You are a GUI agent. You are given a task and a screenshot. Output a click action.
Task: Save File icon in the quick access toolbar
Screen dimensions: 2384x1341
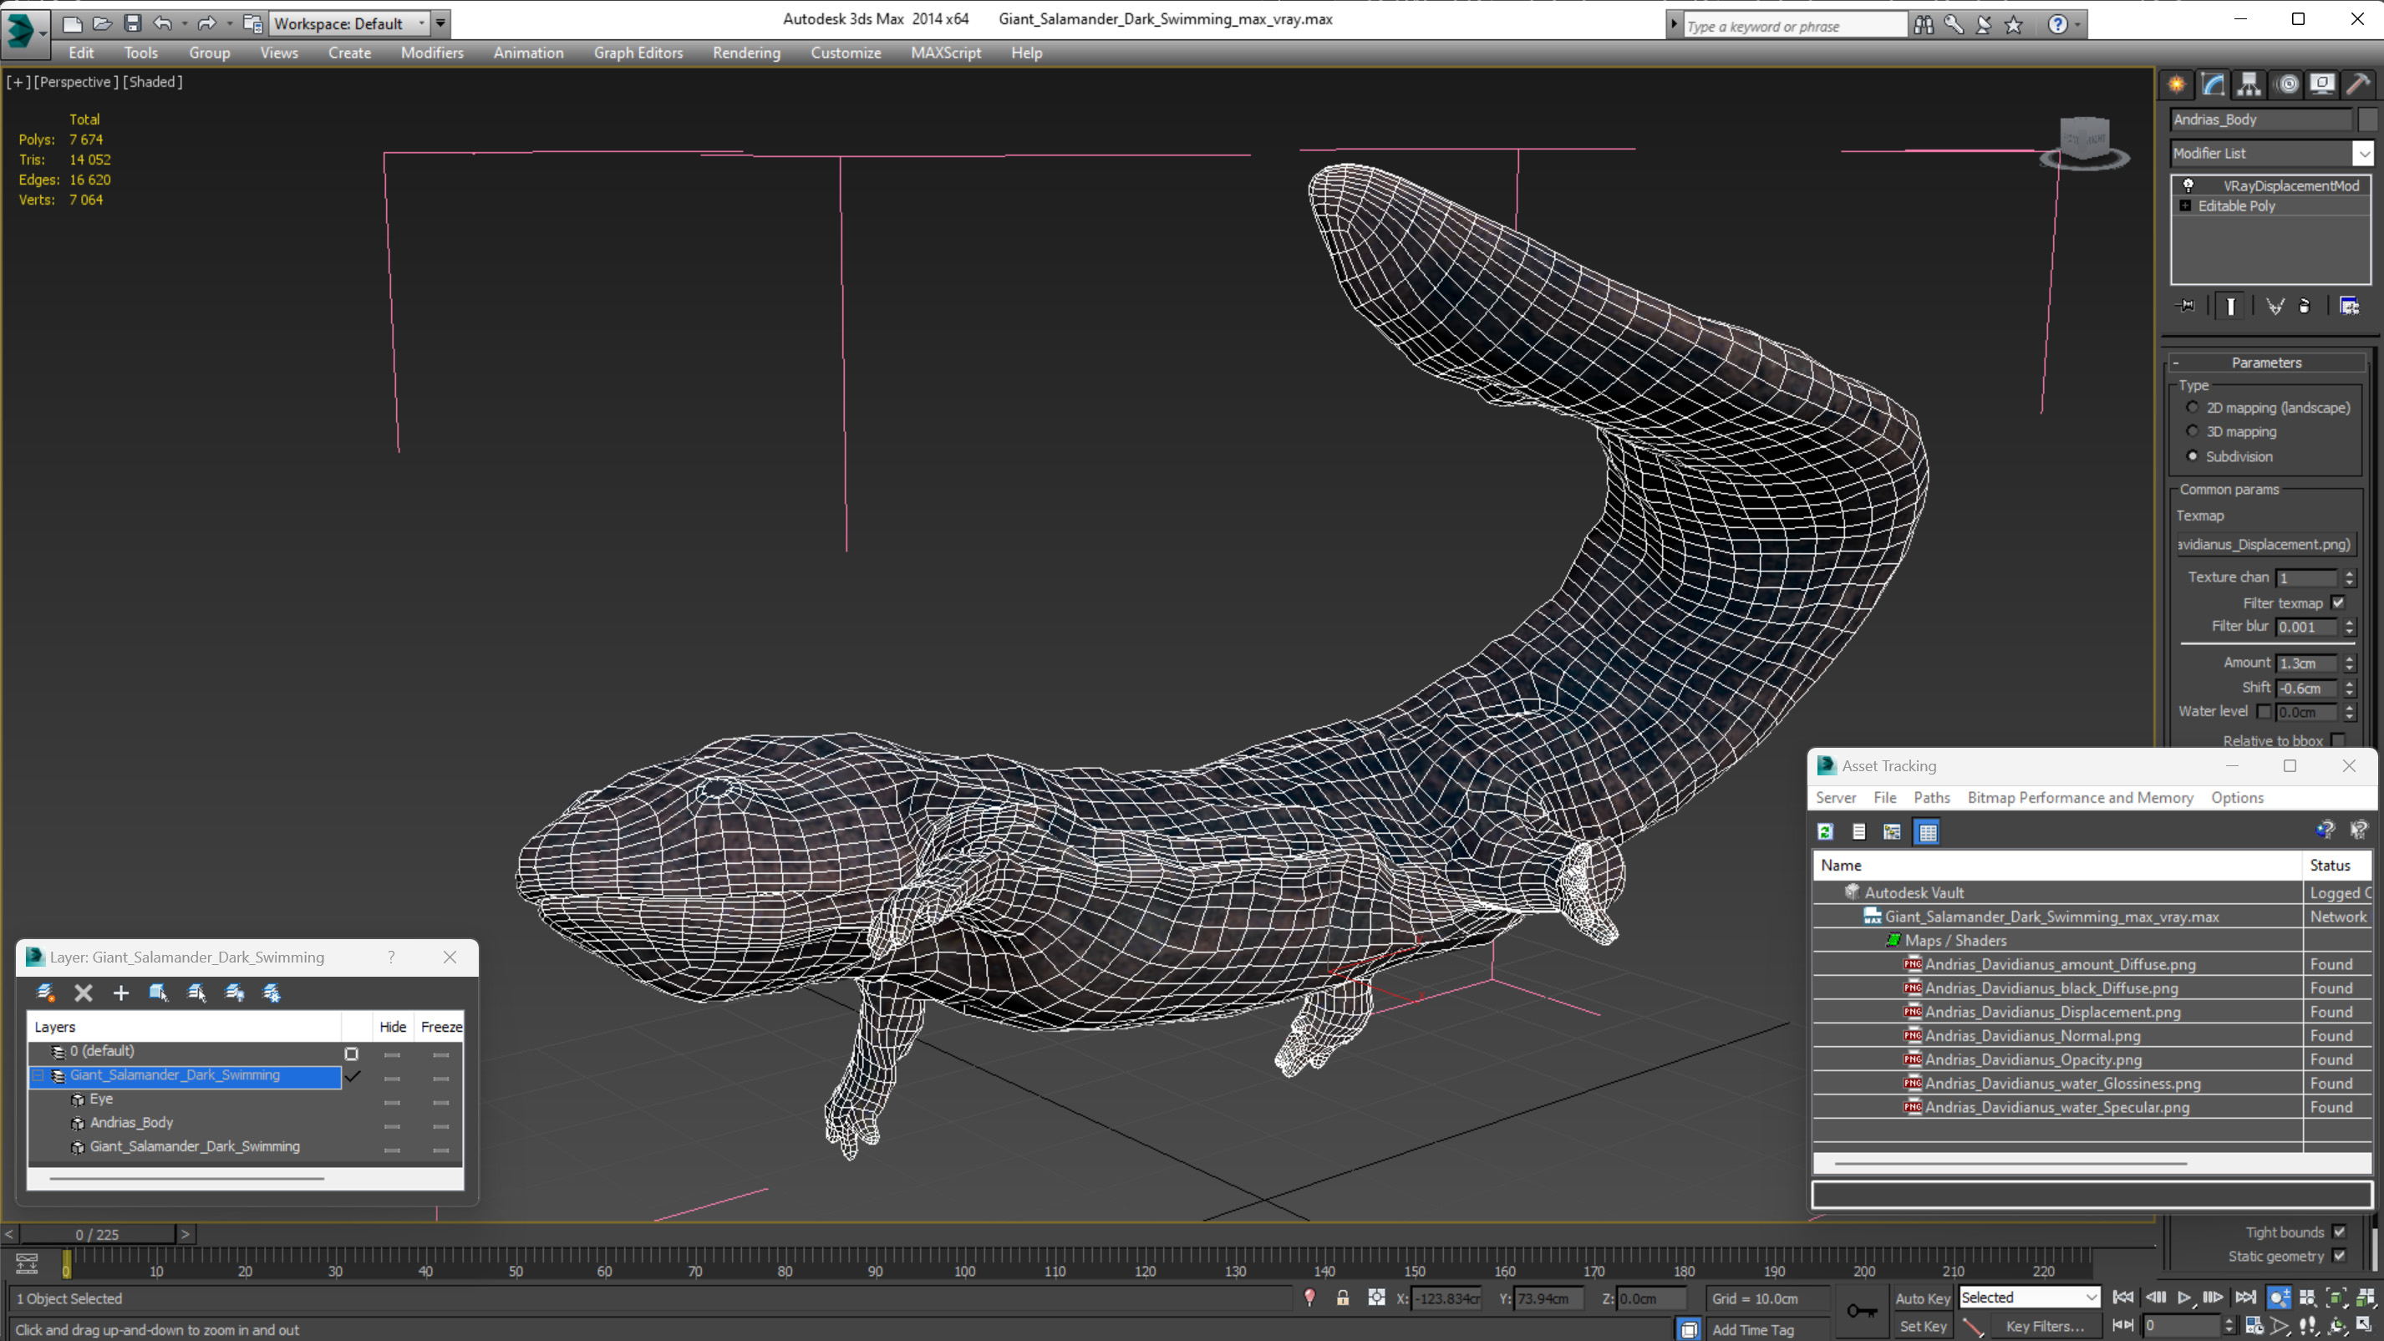tap(132, 23)
